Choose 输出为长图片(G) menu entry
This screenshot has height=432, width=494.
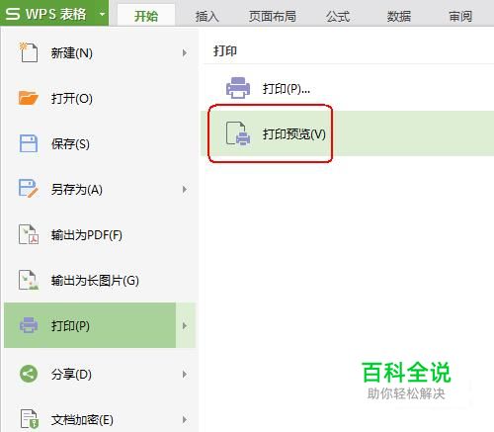coord(100,280)
